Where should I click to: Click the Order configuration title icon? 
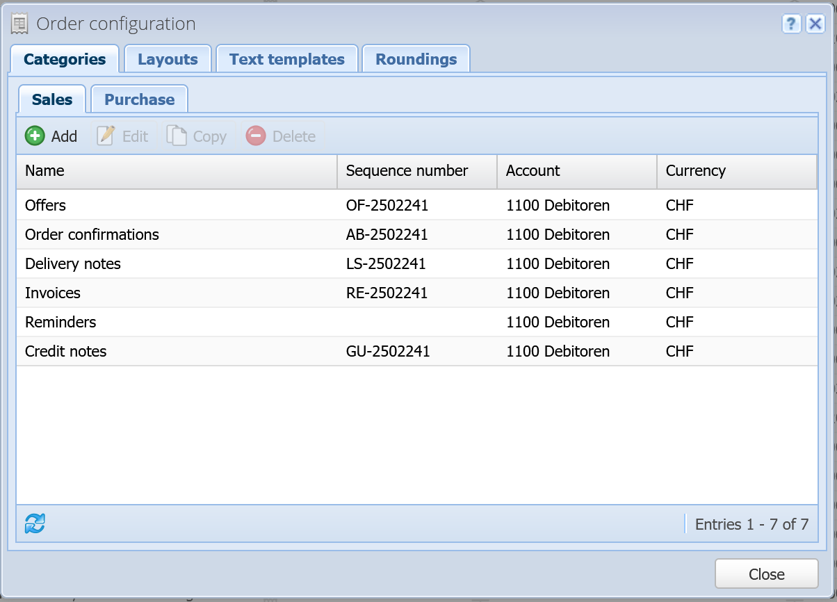(20, 24)
